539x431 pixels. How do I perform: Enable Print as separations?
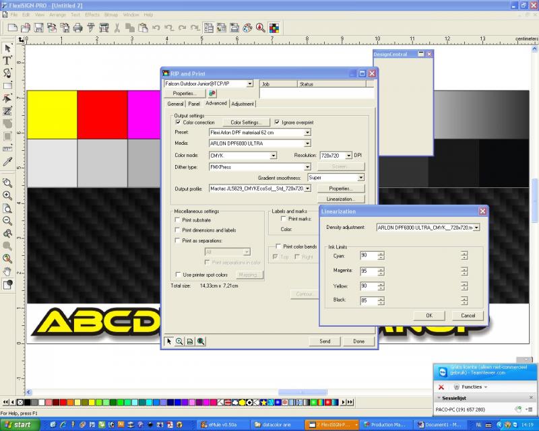coord(178,240)
